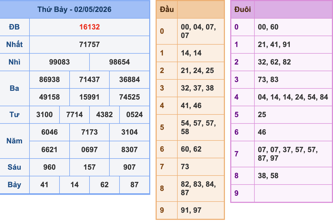Click the single number 62 in the Bảy row
This screenshot has width=333, height=222.
tap(105, 185)
